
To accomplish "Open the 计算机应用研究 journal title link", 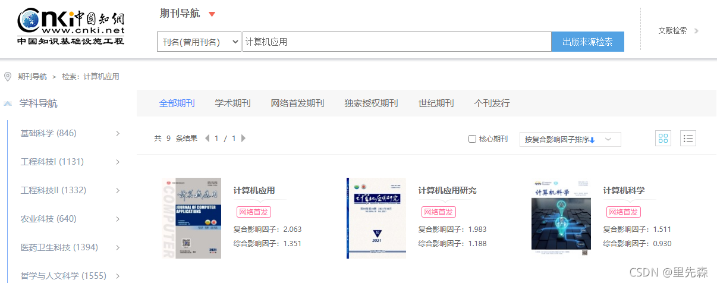I will click(x=448, y=190).
